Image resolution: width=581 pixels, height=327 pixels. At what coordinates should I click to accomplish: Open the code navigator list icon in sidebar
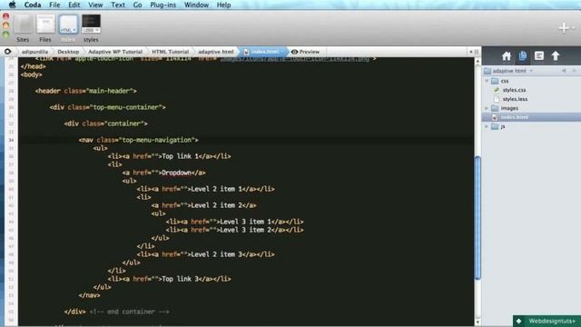coord(538,56)
